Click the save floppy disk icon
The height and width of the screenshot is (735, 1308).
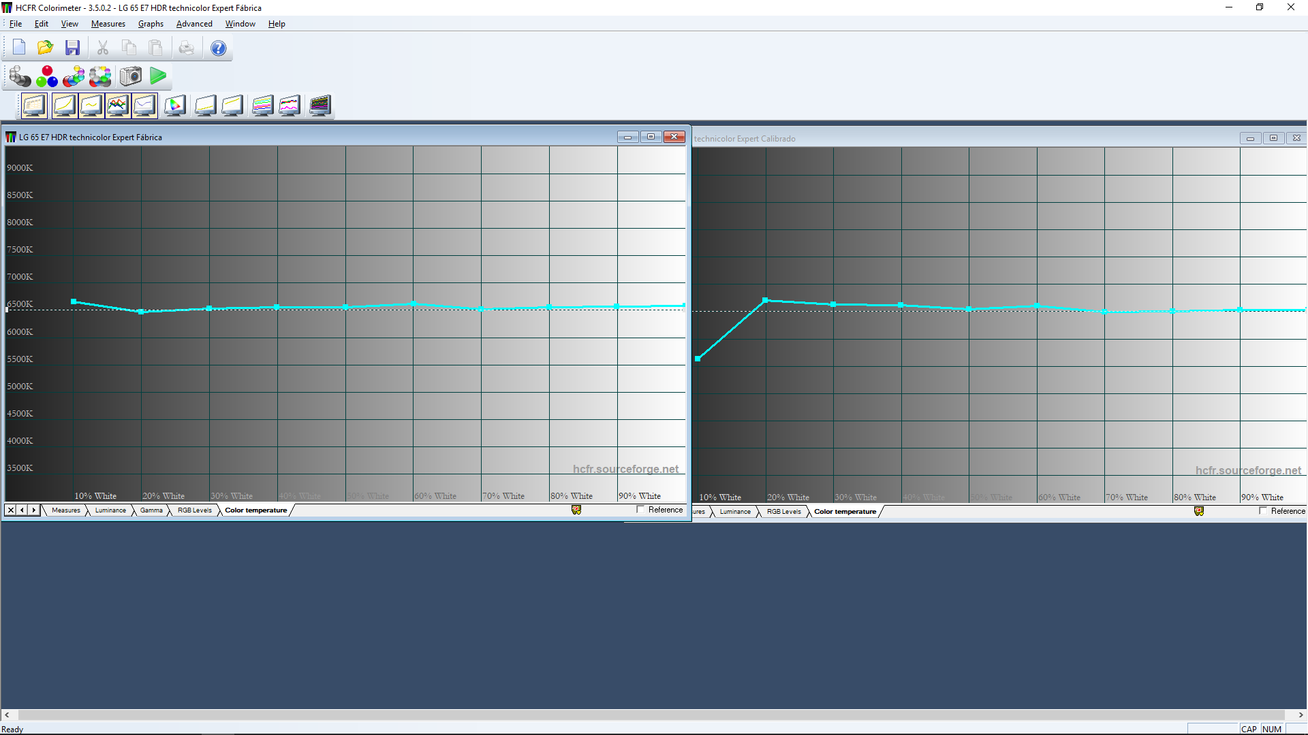coord(72,48)
